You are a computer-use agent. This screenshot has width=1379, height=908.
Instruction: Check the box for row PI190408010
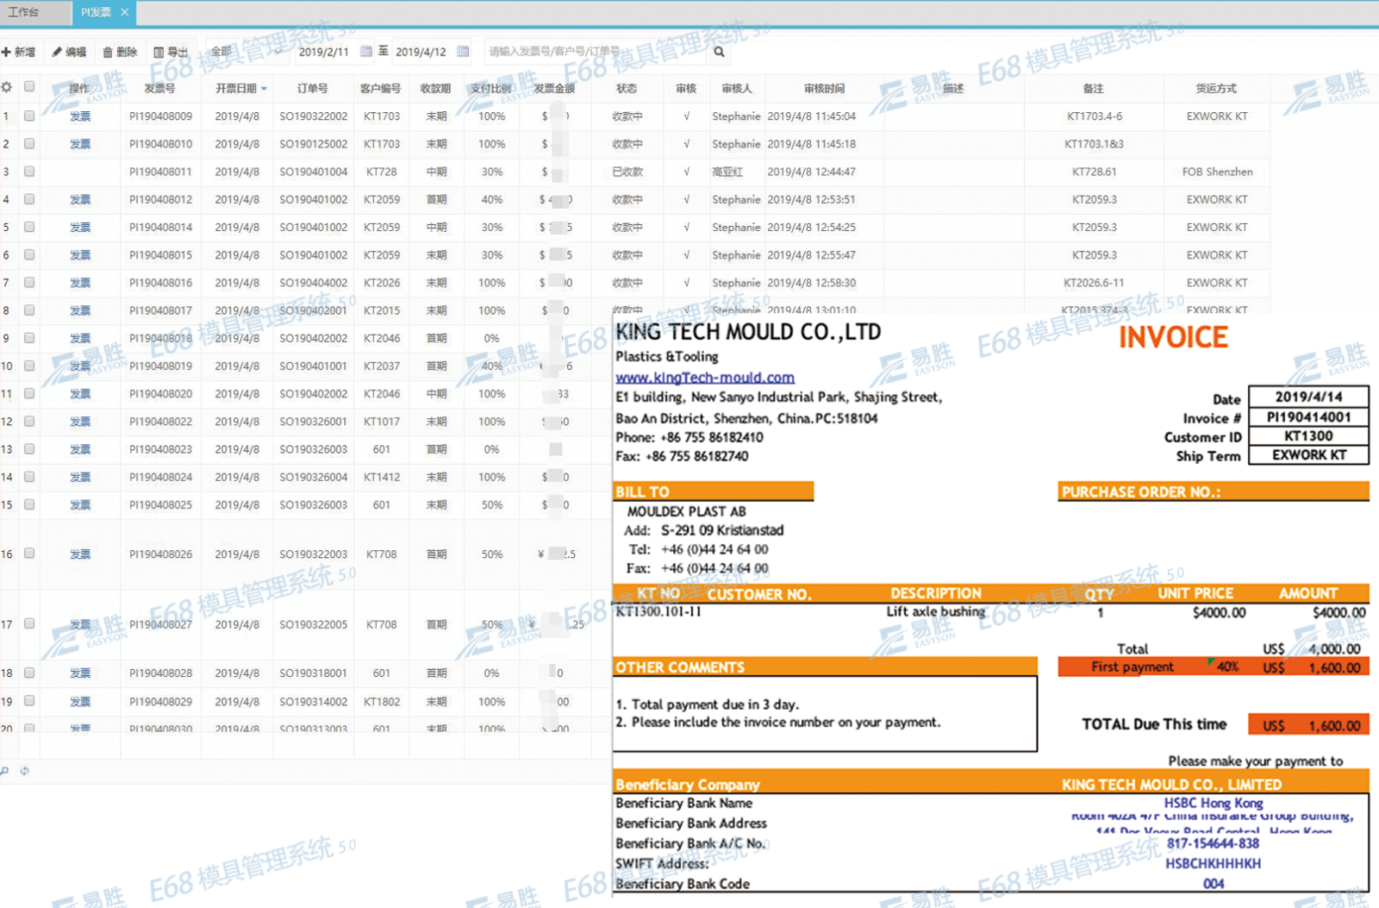[29, 143]
